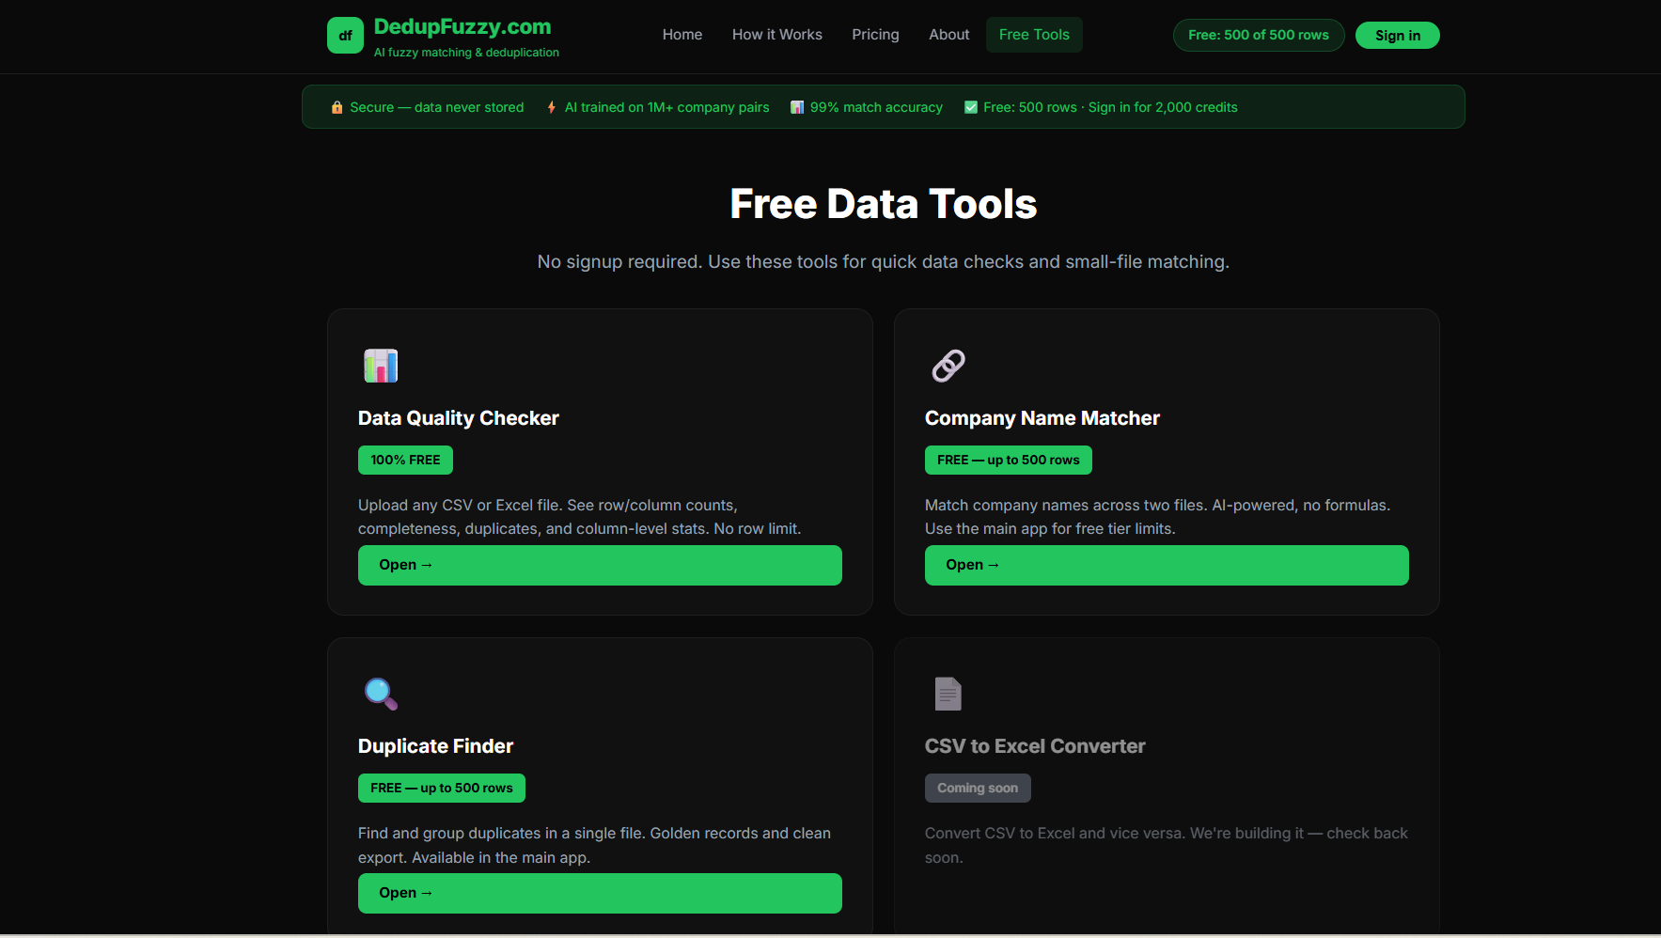The height and width of the screenshot is (938, 1661).
Task: Click 'AI trained on 1M+ company pairs' text
Action: click(x=667, y=107)
